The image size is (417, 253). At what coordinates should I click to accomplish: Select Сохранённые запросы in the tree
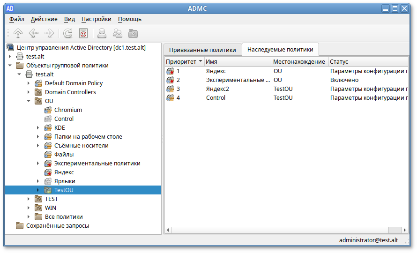click(57, 226)
